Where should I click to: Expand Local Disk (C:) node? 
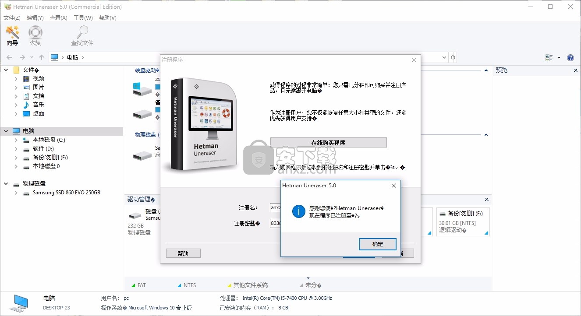pyautogui.click(x=16, y=140)
